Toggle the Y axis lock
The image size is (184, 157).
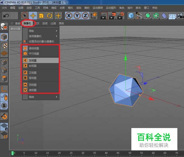(x=77, y=16)
